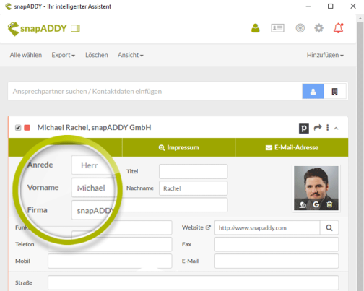Click the Vorname field showing Michael
Image resolution: width=364 pixels, height=291 pixels.
[x=93, y=188]
